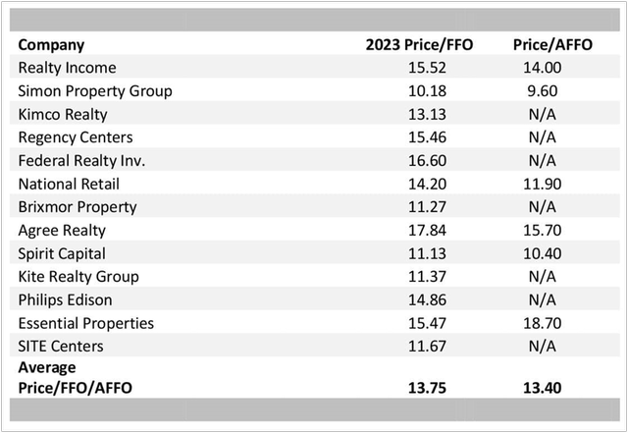This screenshot has height=433, width=628.
Task: Select the SITE Centers company name
Action: tap(61, 347)
